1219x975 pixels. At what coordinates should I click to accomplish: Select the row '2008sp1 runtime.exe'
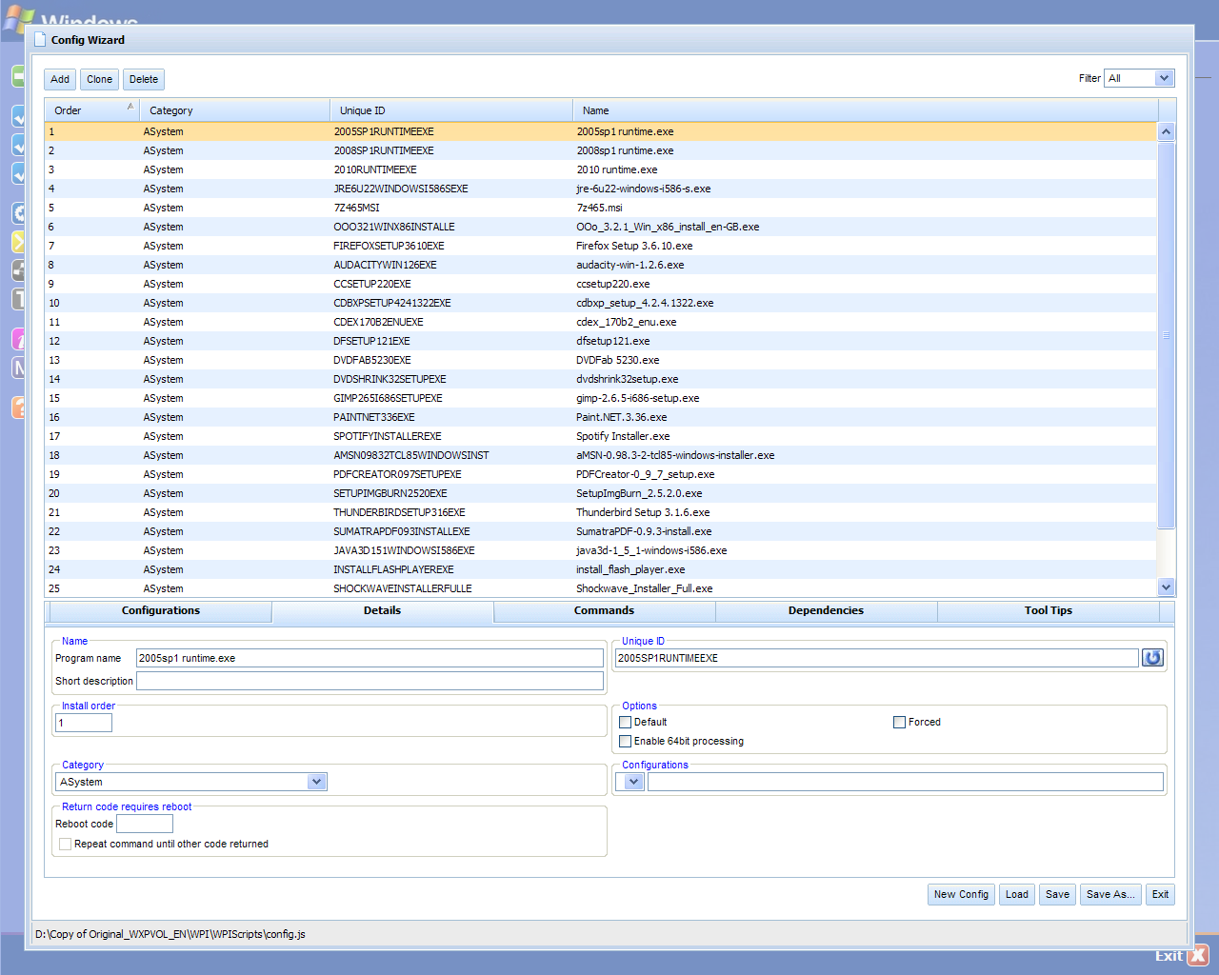tap(601, 150)
